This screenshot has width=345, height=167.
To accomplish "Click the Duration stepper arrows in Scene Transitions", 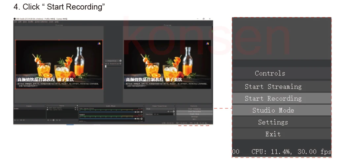I will pos(173,114).
